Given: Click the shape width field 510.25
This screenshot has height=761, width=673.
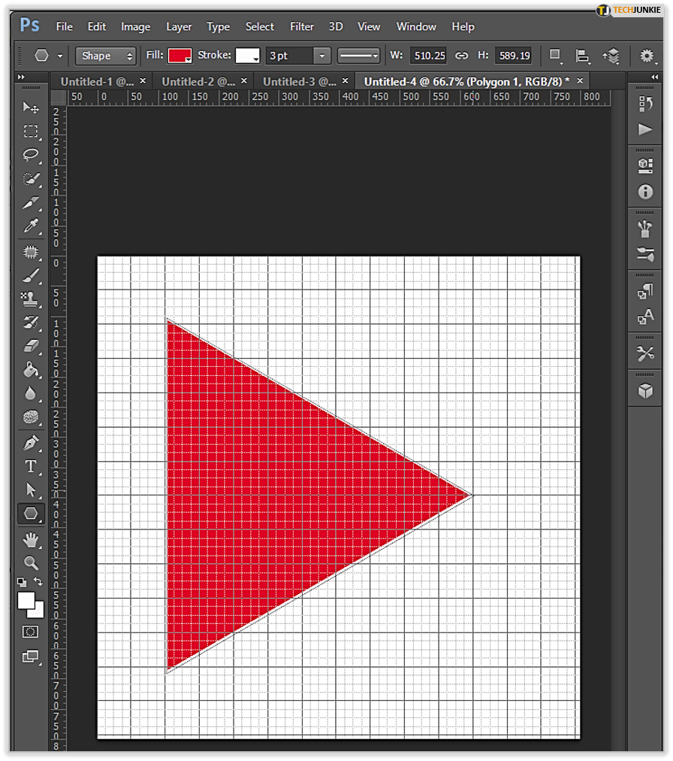Looking at the screenshot, I should (429, 56).
